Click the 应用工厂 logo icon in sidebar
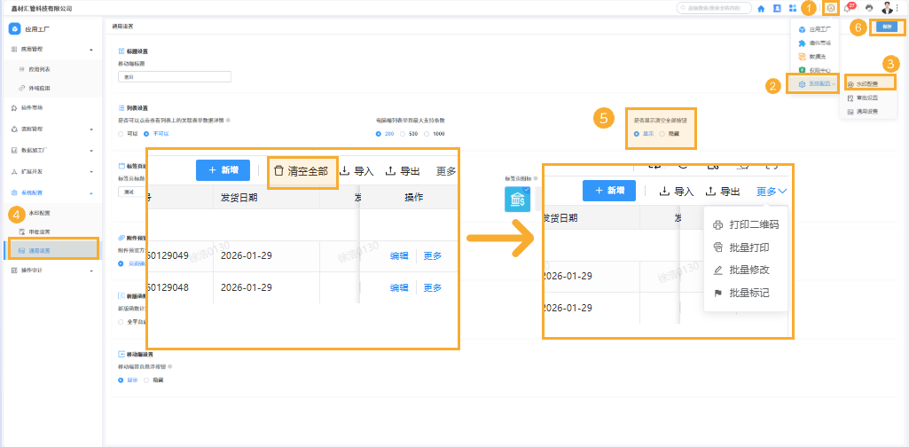The height and width of the screenshot is (447, 909). (16, 28)
